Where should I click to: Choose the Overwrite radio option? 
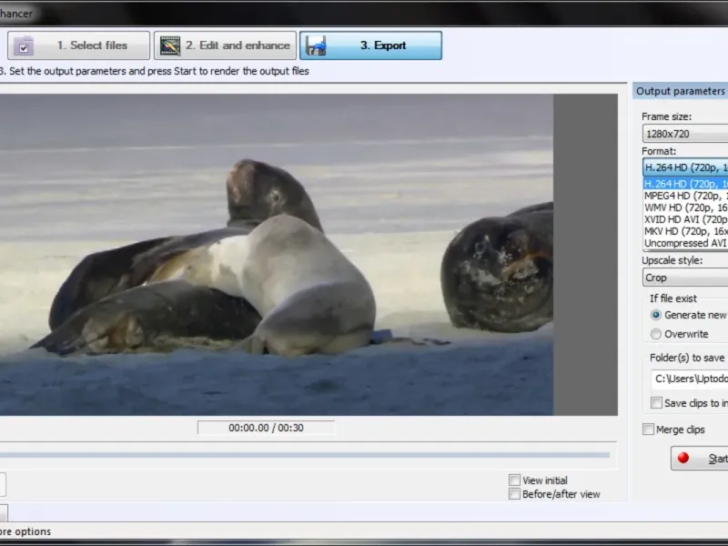656,334
